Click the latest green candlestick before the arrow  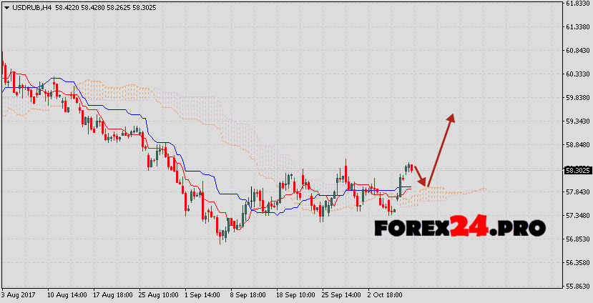[408, 167]
